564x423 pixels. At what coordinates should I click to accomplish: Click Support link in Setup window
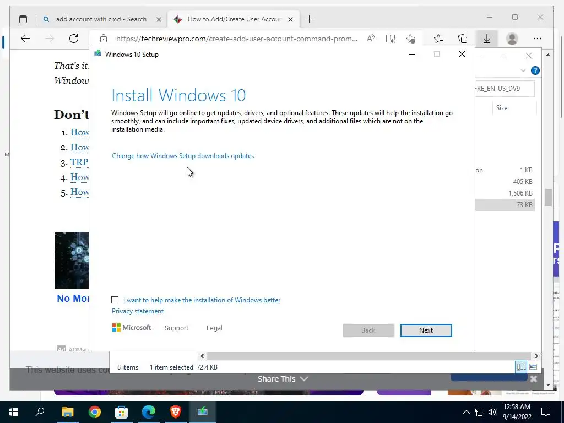coord(177,328)
